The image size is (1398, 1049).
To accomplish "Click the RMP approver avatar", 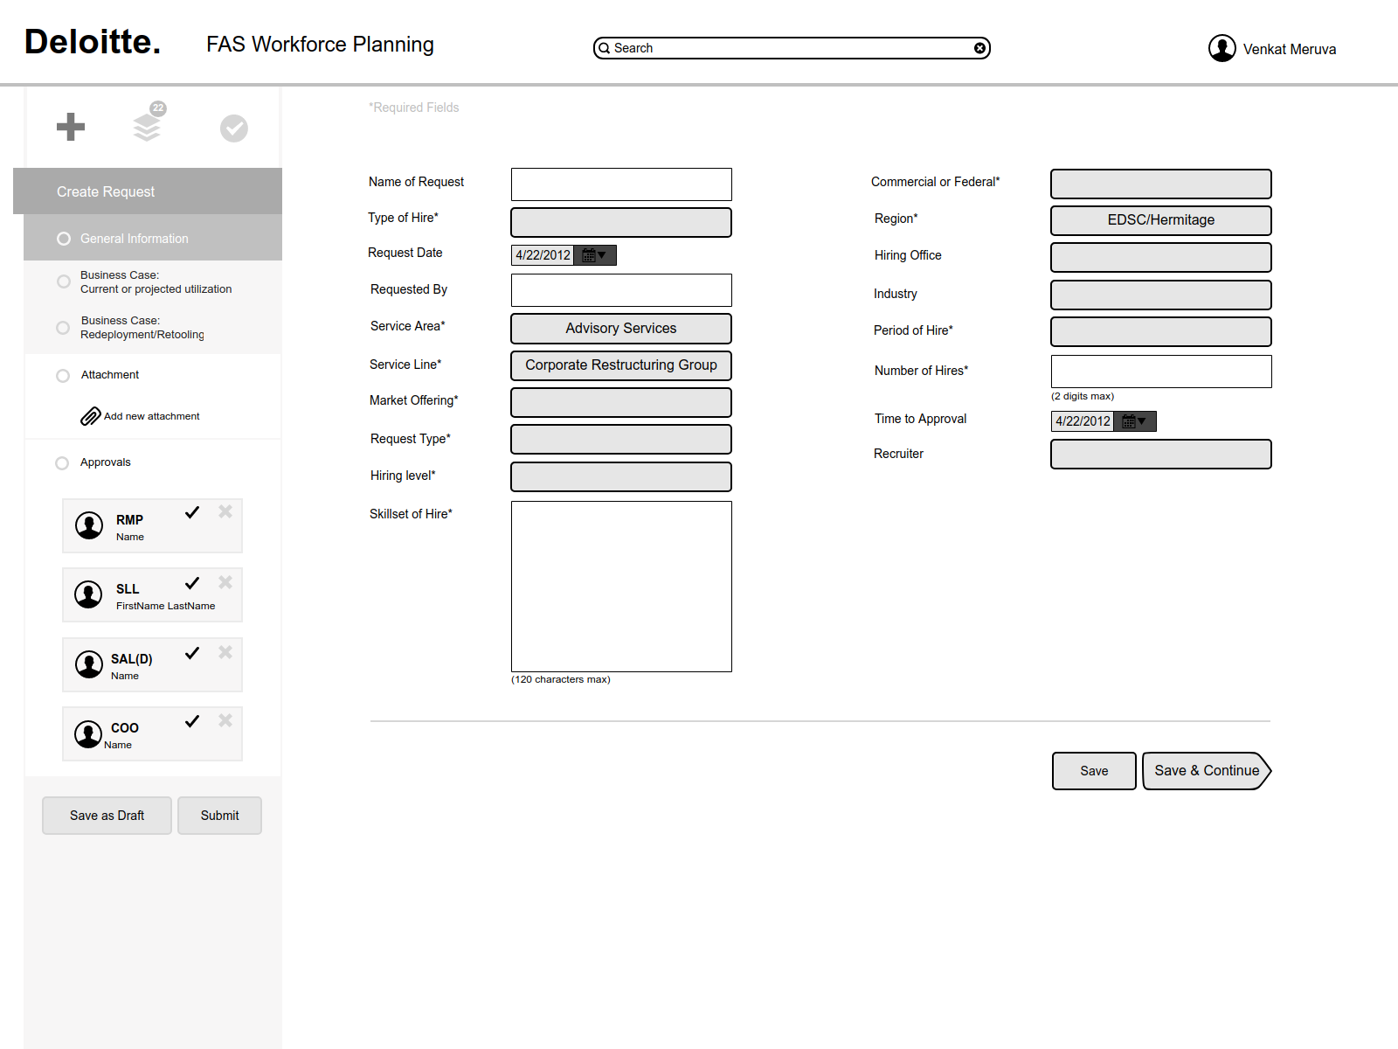I will point(89,525).
